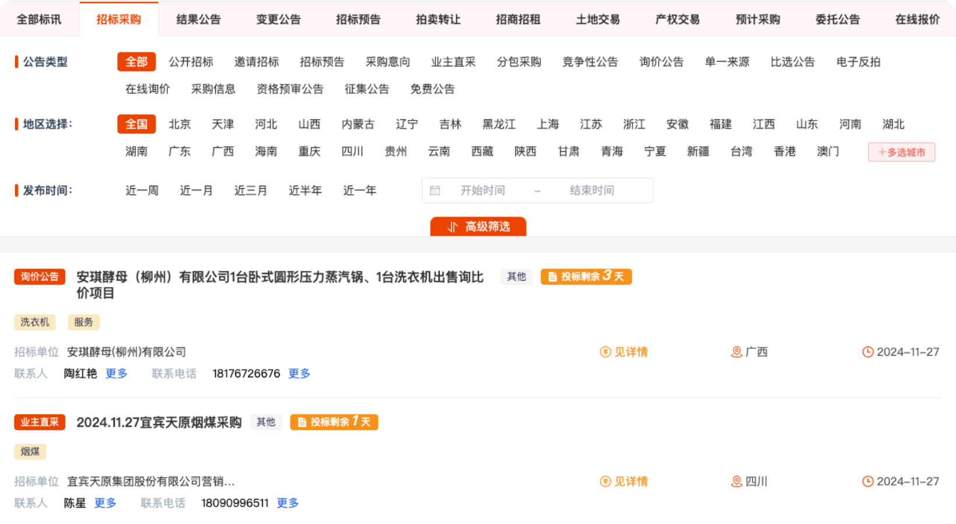Click the sort icon on 高级筛选
Viewport: 956px width, 524px height.
[453, 226]
